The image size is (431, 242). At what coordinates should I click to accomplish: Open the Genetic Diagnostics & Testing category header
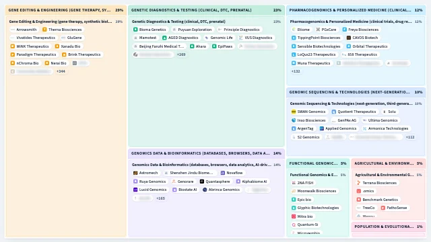[207, 10]
